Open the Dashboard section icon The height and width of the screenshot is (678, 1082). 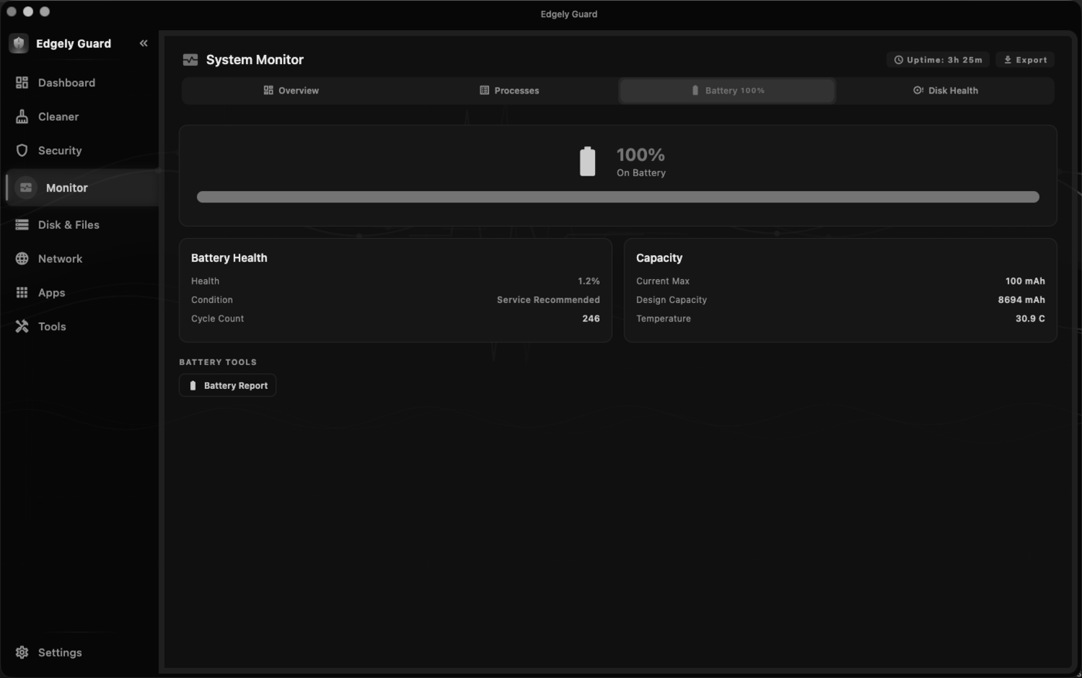pos(22,83)
